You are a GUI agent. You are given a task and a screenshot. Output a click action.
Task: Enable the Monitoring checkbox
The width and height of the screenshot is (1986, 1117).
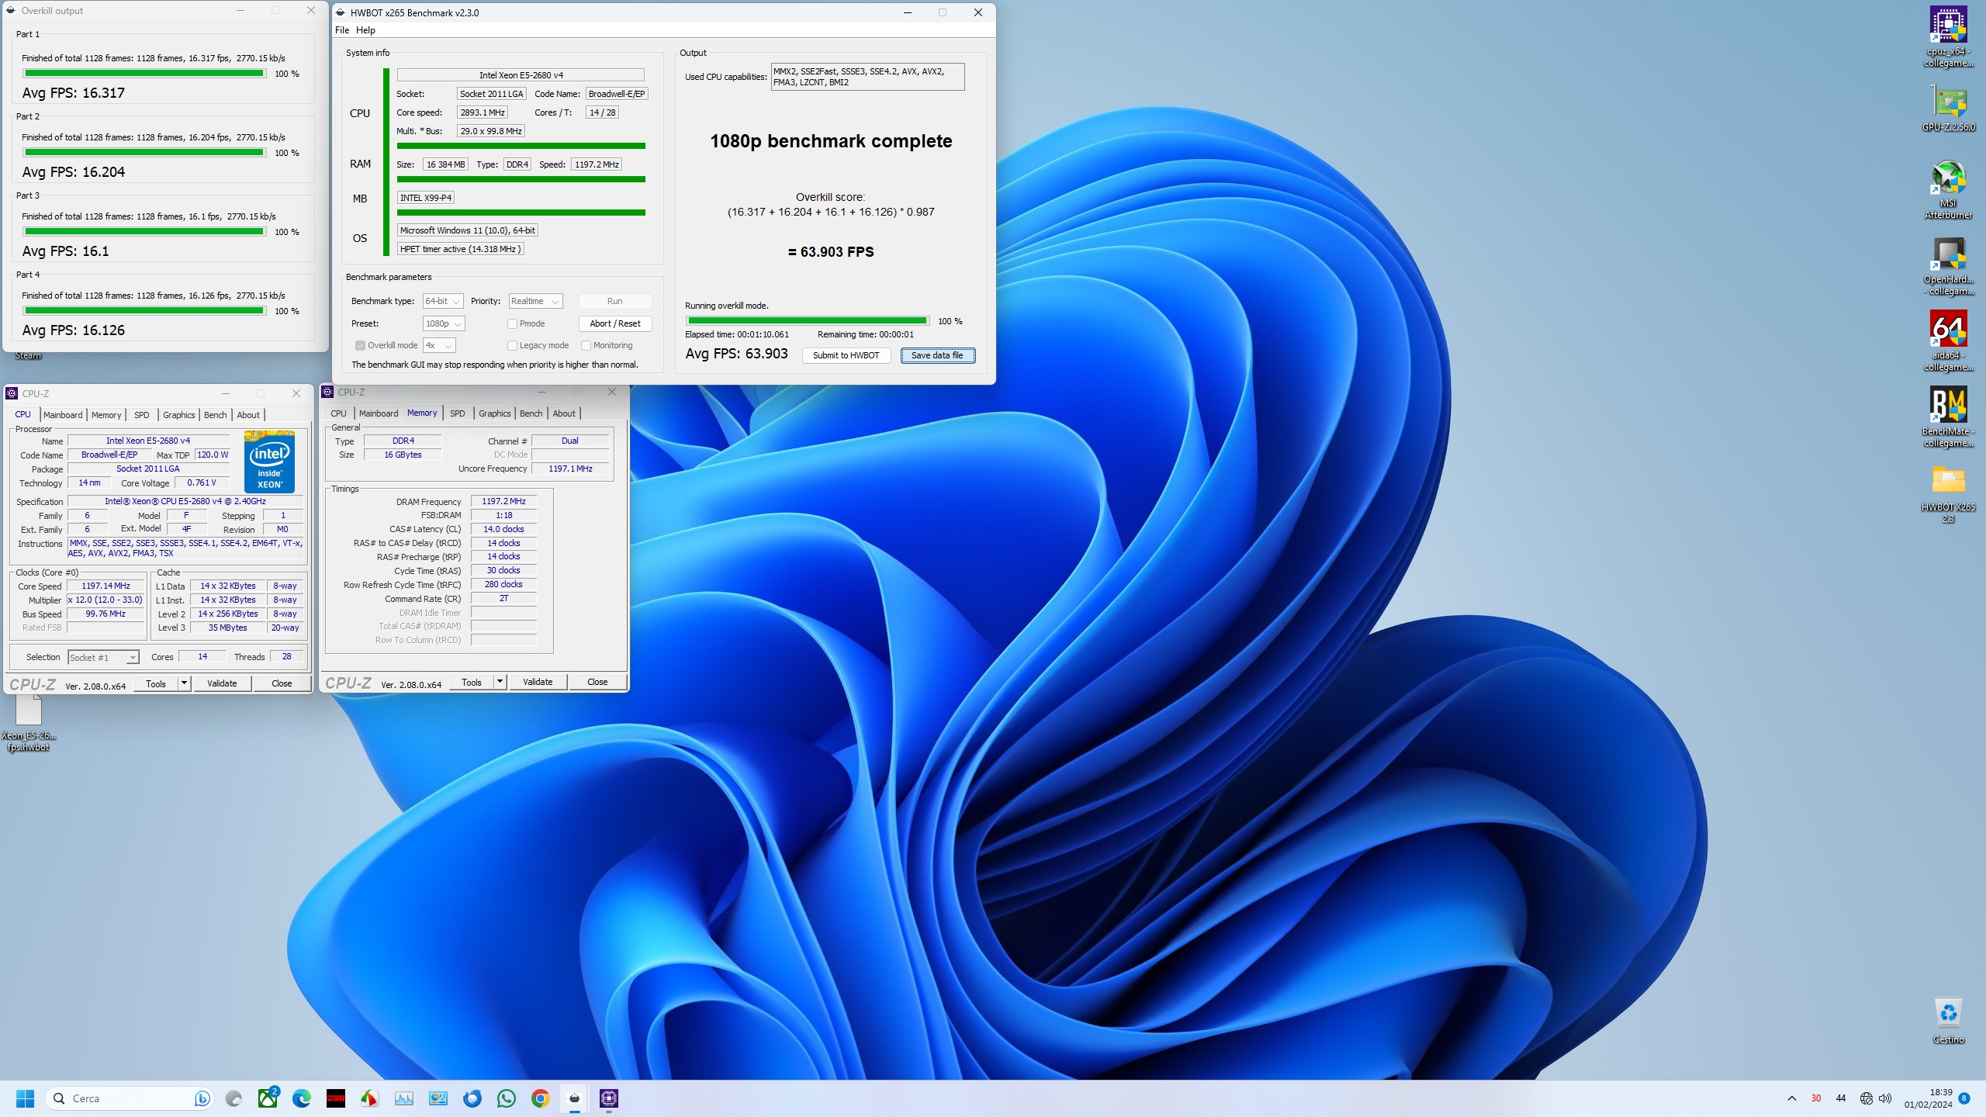pyautogui.click(x=586, y=345)
